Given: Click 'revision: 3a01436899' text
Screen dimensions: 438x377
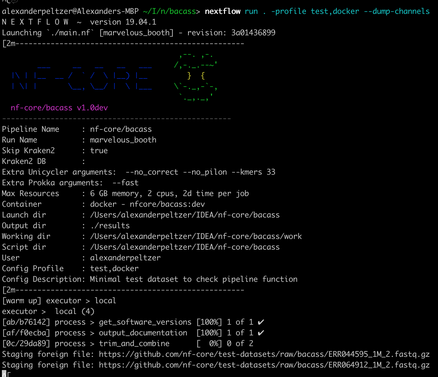Looking at the screenshot, I should (231, 33).
